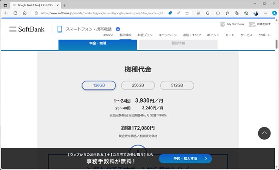This screenshot has width=279, height=170.
Task: Open the Settings and more ellipsis menu
Action: point(265,13)
